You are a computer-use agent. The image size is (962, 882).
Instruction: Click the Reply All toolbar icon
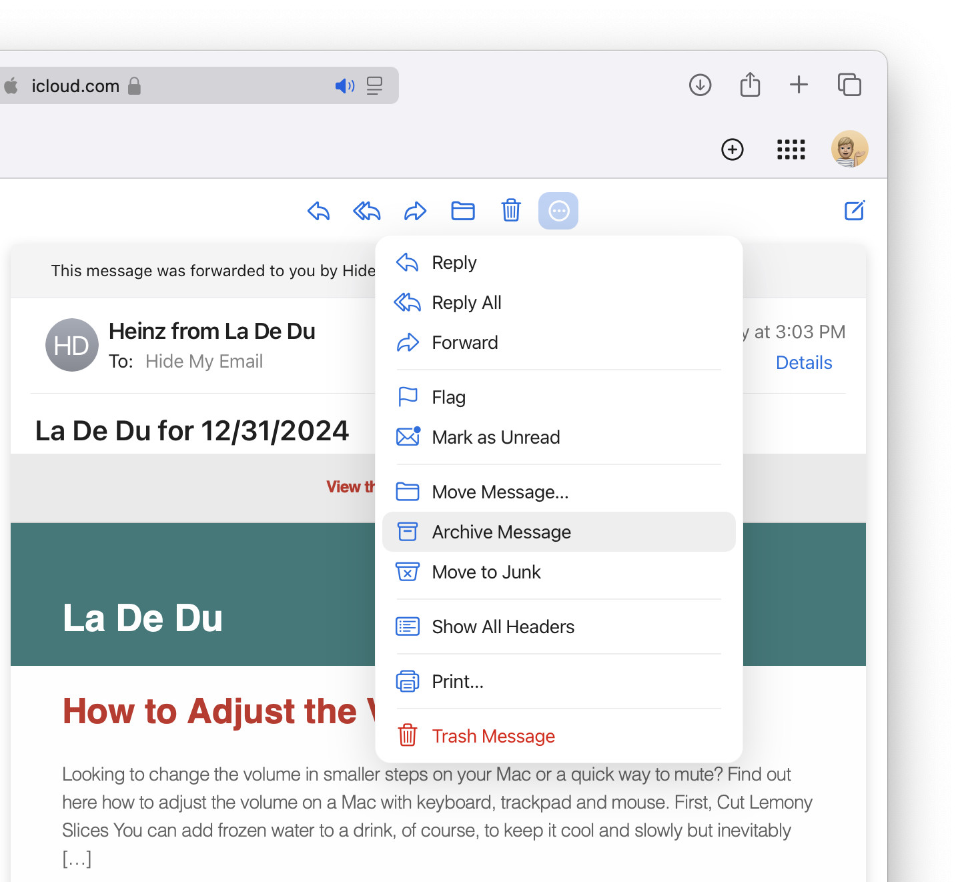pyautogui.click(x=366, y=211)
